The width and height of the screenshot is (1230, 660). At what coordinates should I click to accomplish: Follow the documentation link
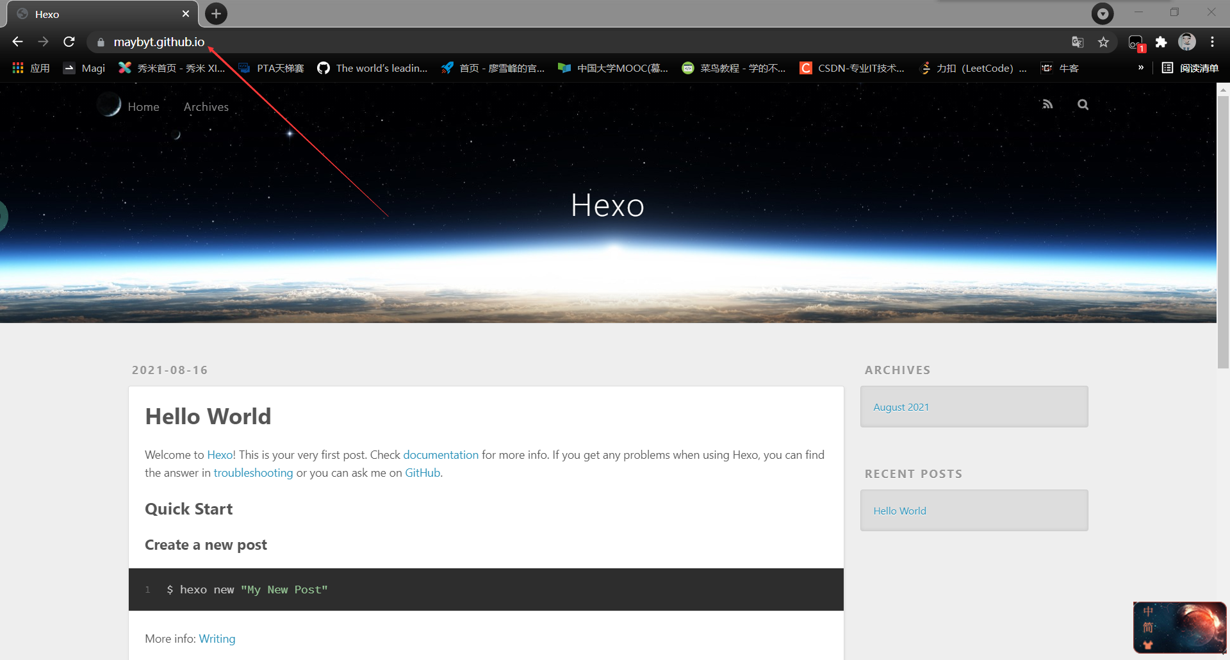[441, 455]
